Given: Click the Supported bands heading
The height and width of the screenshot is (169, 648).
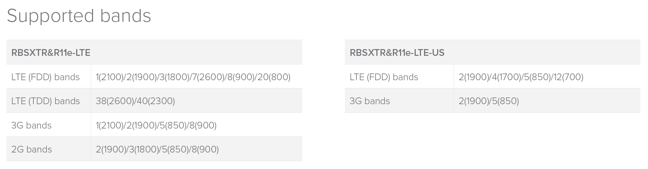Looking at the screenshot, I should click(x=79, y=16).
